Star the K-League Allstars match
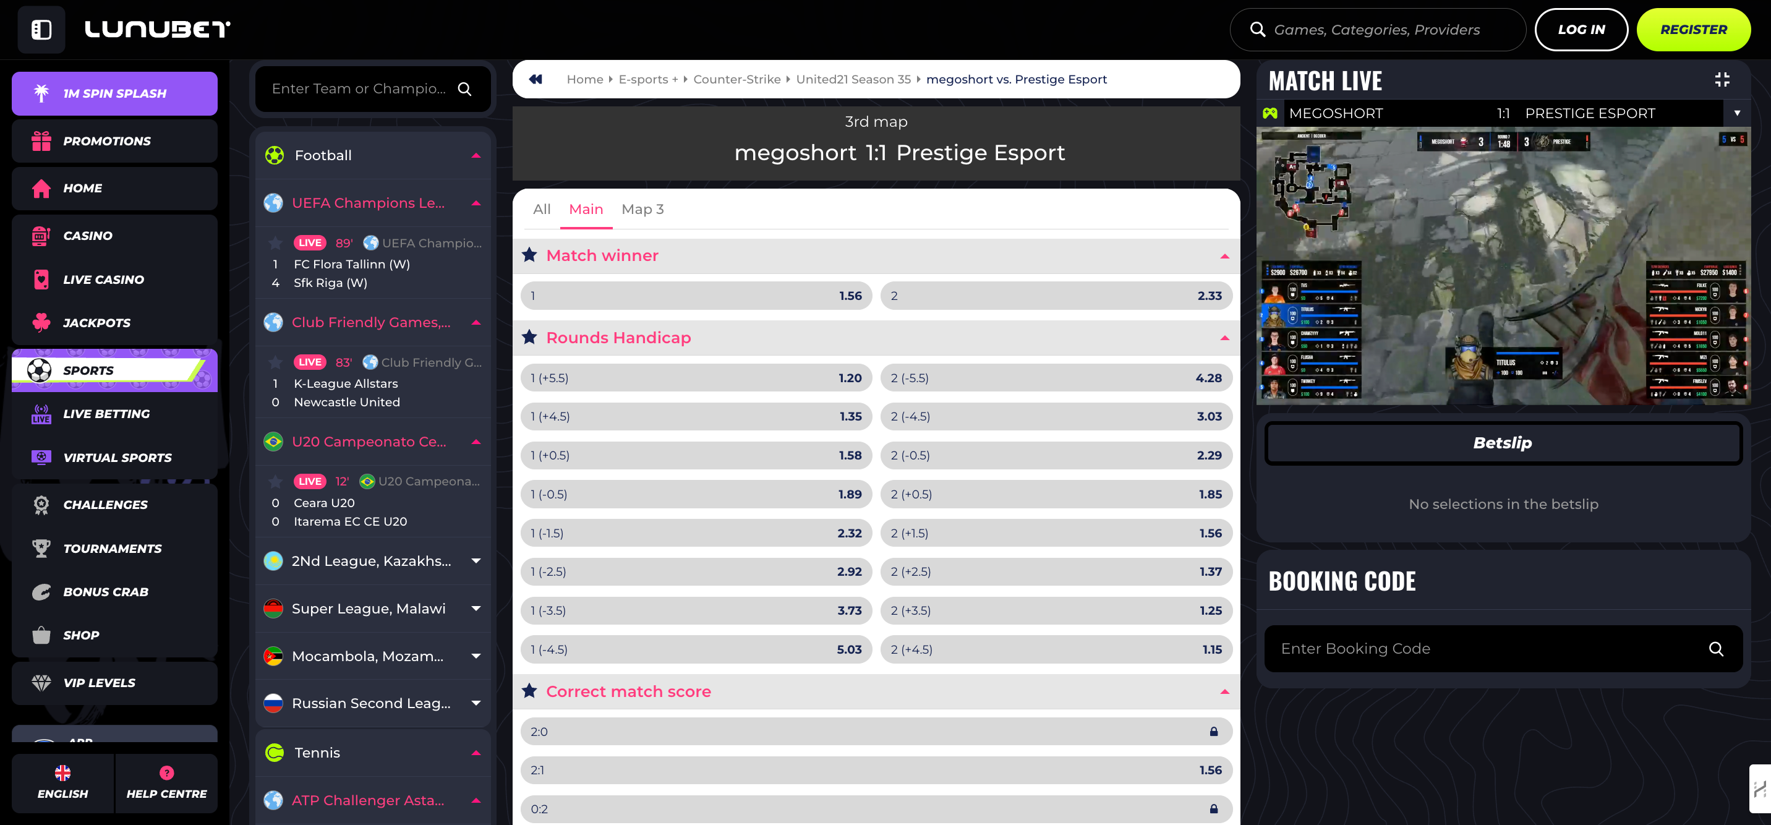 pyautogui.click(x=276, y=362)
